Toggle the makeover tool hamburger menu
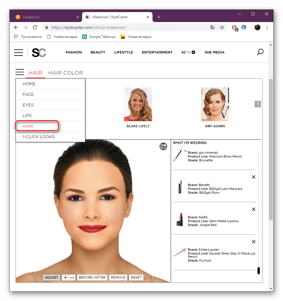Viewport: 283px width, 301px height. 20,72
